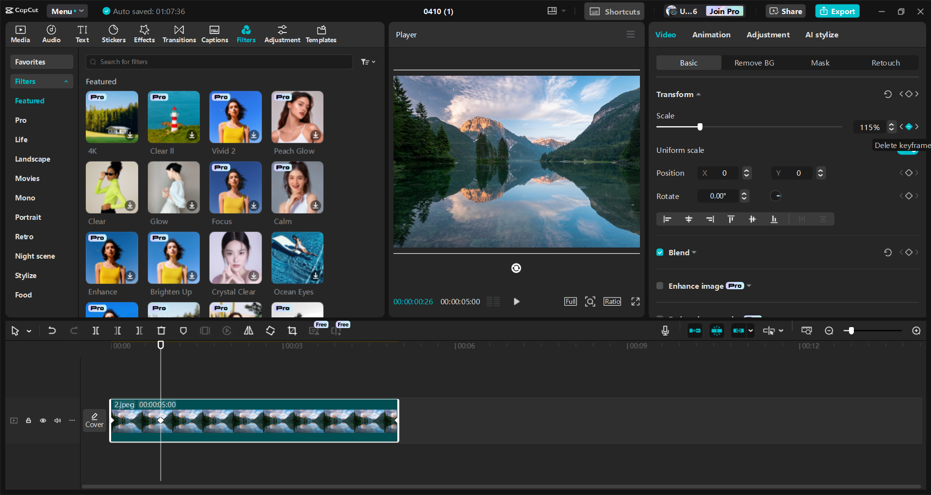This screenshot has height=495, width=931.
Task: Open the Stickers panel icon
Action: [114, 33]
